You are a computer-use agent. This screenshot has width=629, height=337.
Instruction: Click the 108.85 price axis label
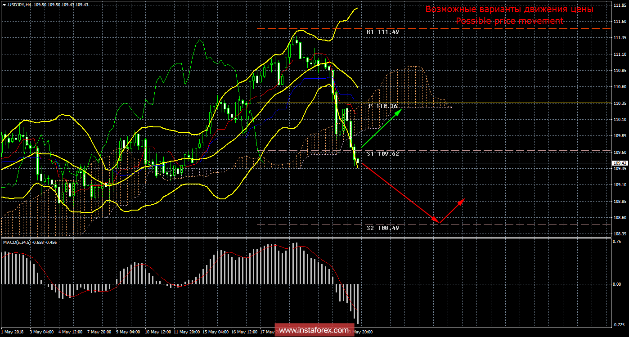click(x=620, y=201)
